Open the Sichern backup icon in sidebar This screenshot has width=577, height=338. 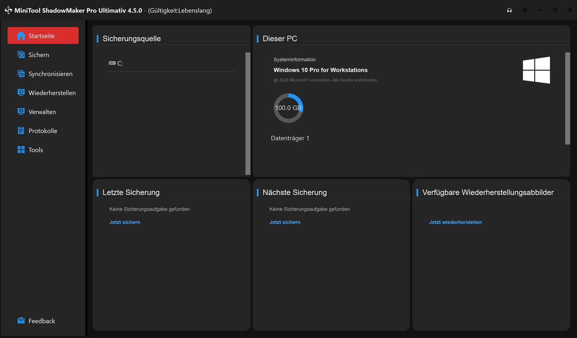click(x=21, y=55)
